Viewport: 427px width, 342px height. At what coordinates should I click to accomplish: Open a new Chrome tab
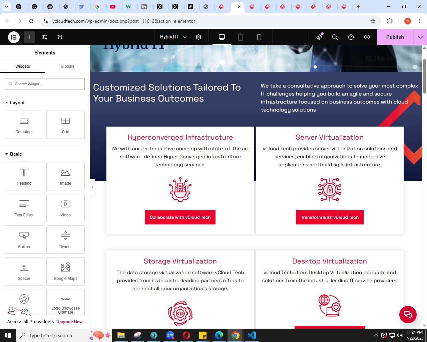coord(359,7)
